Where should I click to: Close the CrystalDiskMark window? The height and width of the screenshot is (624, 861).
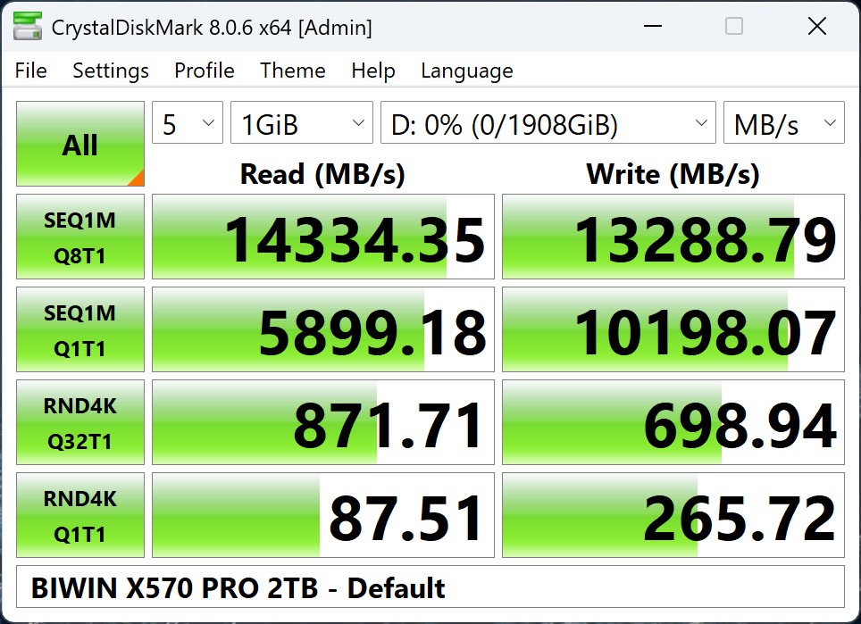click(817, 26)
